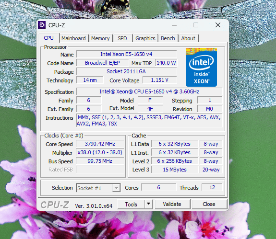Open the Tools dropdown arrow

pyautogui.click(x=149, y=204)
